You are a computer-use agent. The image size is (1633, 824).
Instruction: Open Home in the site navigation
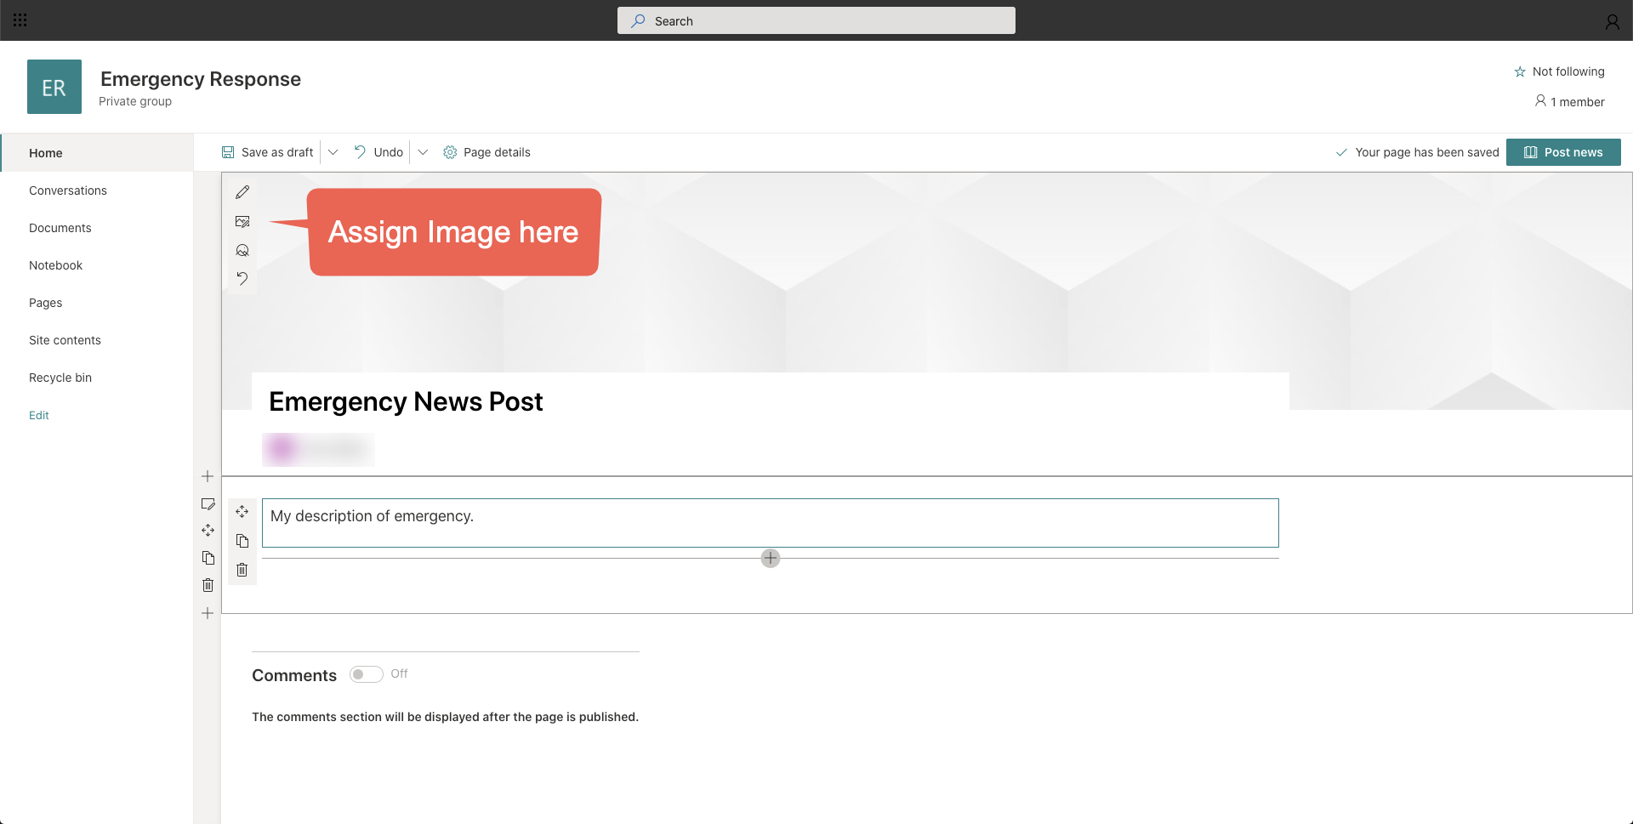[96, 153]
